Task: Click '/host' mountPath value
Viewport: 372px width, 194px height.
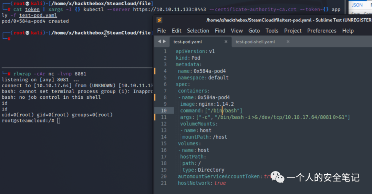Action: click(220, 137)
